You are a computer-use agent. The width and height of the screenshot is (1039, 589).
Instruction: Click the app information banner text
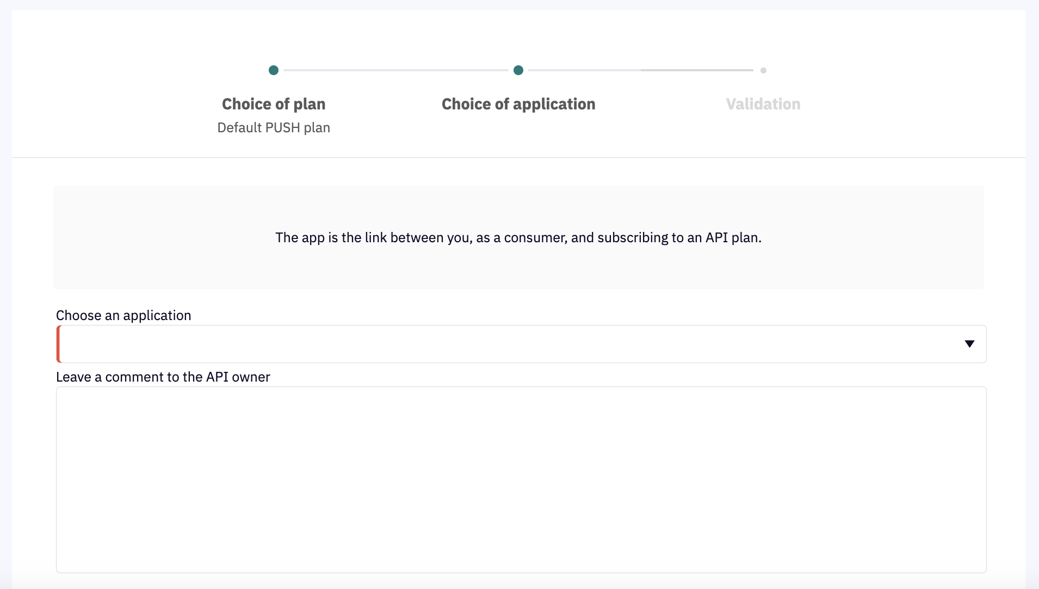click(x=518, y=237)
